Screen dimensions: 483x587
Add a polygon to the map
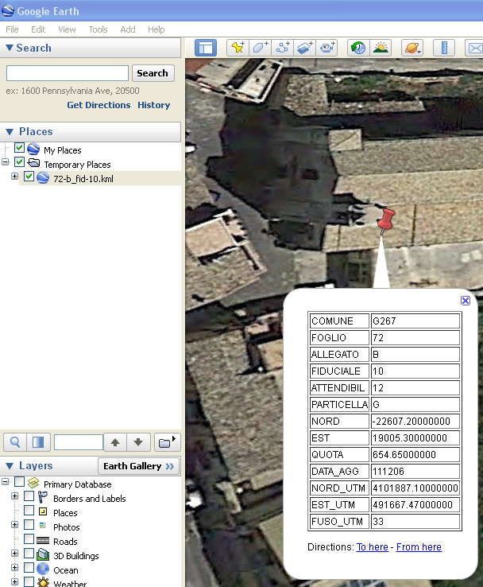tap(260, 48)
